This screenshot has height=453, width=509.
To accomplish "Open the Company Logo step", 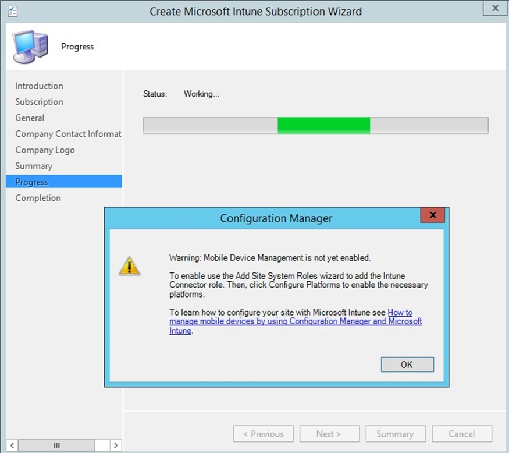I will [45, 150].
